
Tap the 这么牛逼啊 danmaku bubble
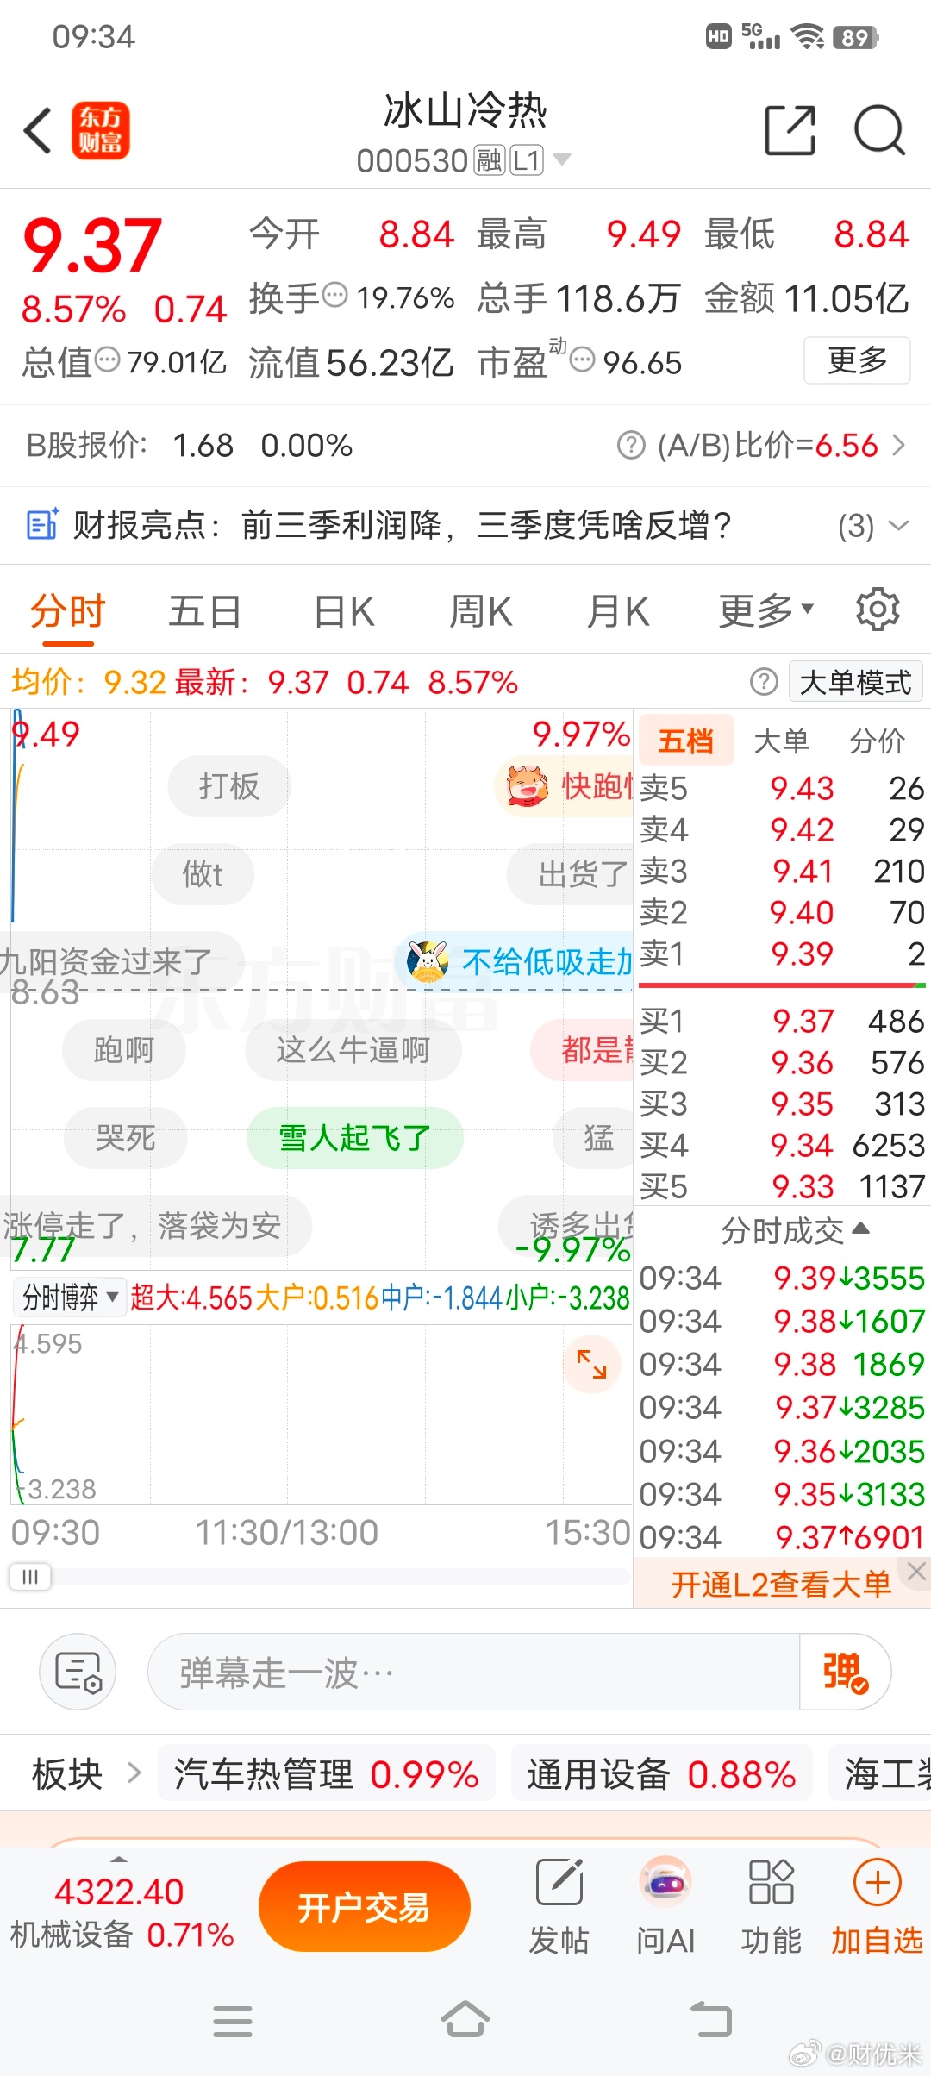(x=353, y=1050)
